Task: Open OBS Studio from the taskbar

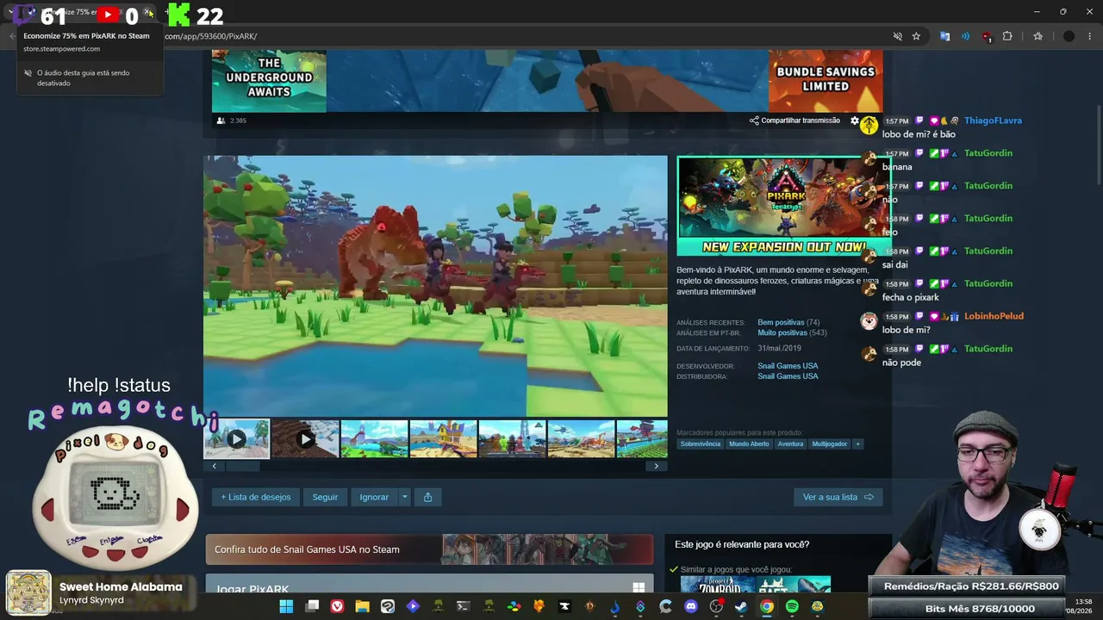Action: click(716, 606)
